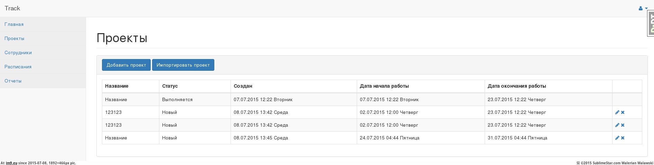
Task: Click the Дата окончания работы column header
Action: 517,86
